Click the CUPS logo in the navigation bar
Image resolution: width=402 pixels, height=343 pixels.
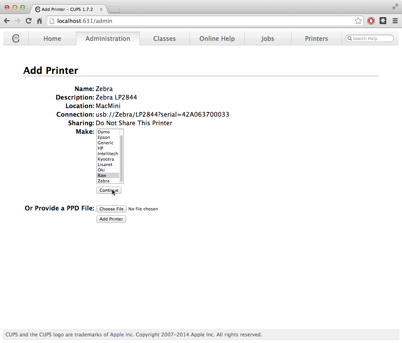[16, 38]
